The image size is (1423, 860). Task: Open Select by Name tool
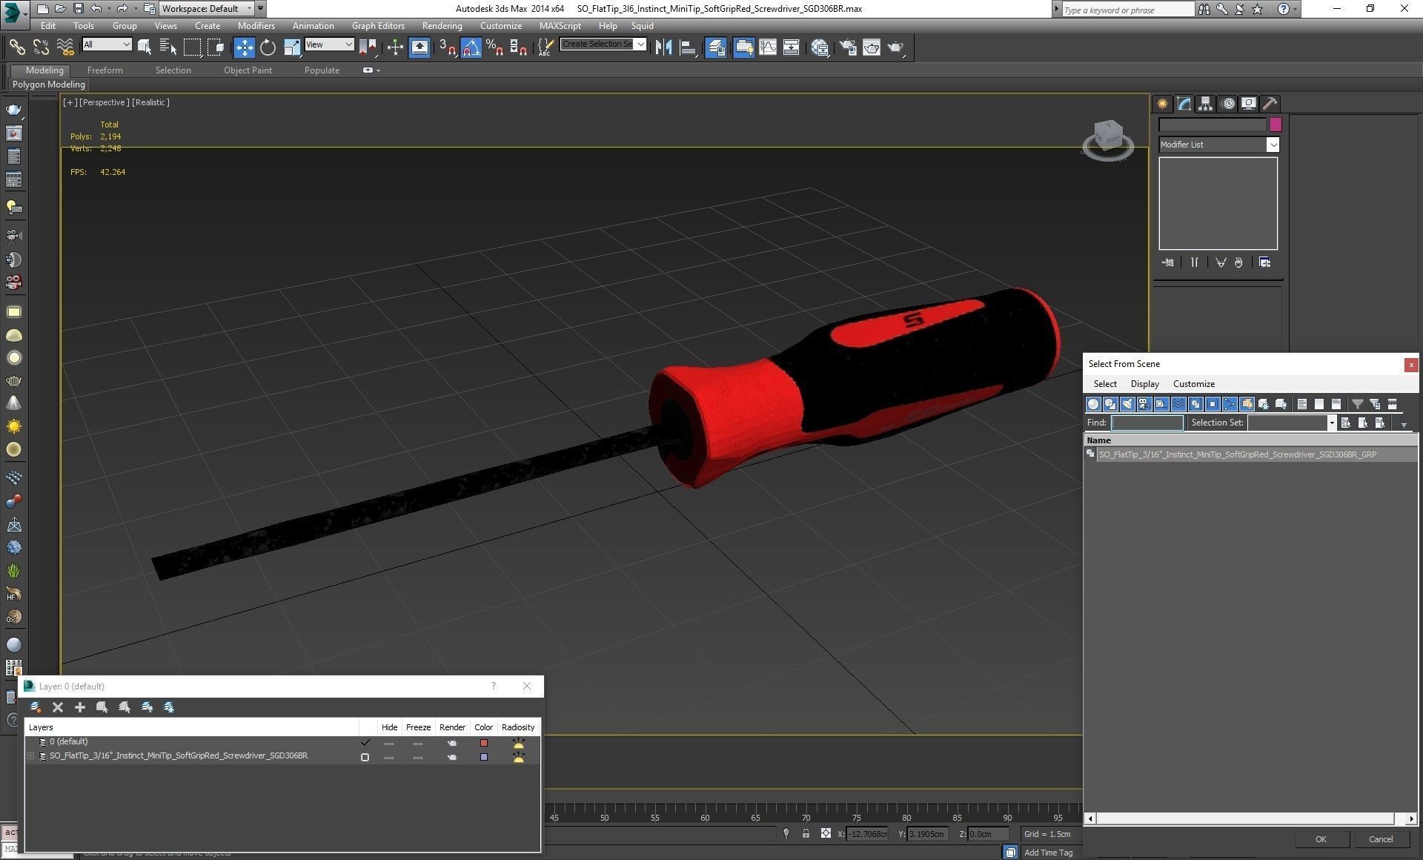click(168, 47)
